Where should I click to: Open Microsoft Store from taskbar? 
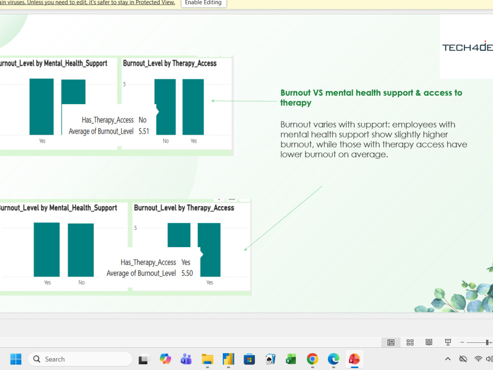[x=249, y=359]
